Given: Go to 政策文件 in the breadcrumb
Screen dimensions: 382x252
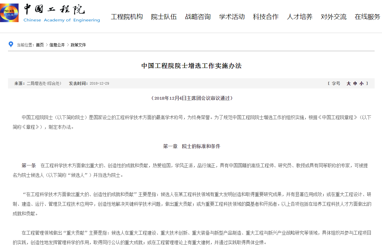Looking at the screenshot, I should point(78,45).
